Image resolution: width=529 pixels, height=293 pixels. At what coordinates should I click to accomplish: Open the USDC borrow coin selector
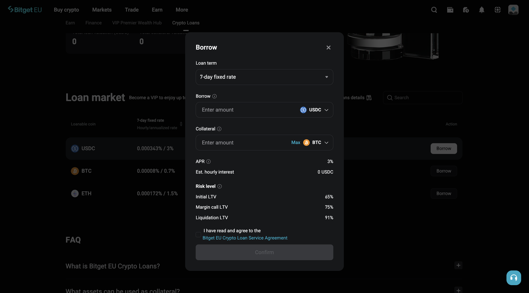[315, 110]
